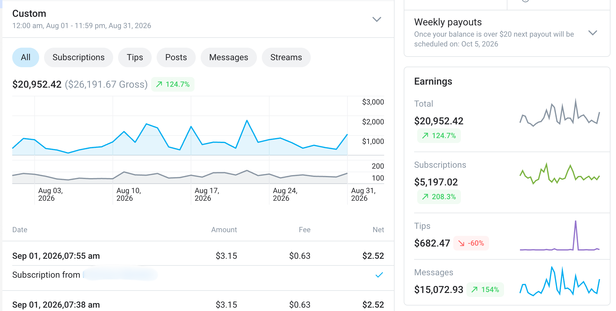Click the $20,952.42 net total above chart
The image size is (616, 311).
pos(37,84)
